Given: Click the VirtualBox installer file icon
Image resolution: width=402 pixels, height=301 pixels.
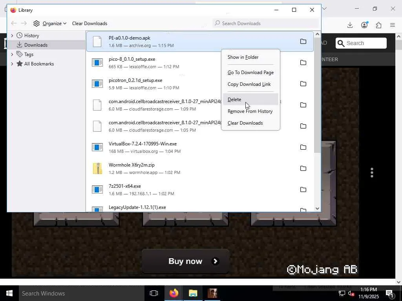Looking at the screenshot, I should [97, 147].
